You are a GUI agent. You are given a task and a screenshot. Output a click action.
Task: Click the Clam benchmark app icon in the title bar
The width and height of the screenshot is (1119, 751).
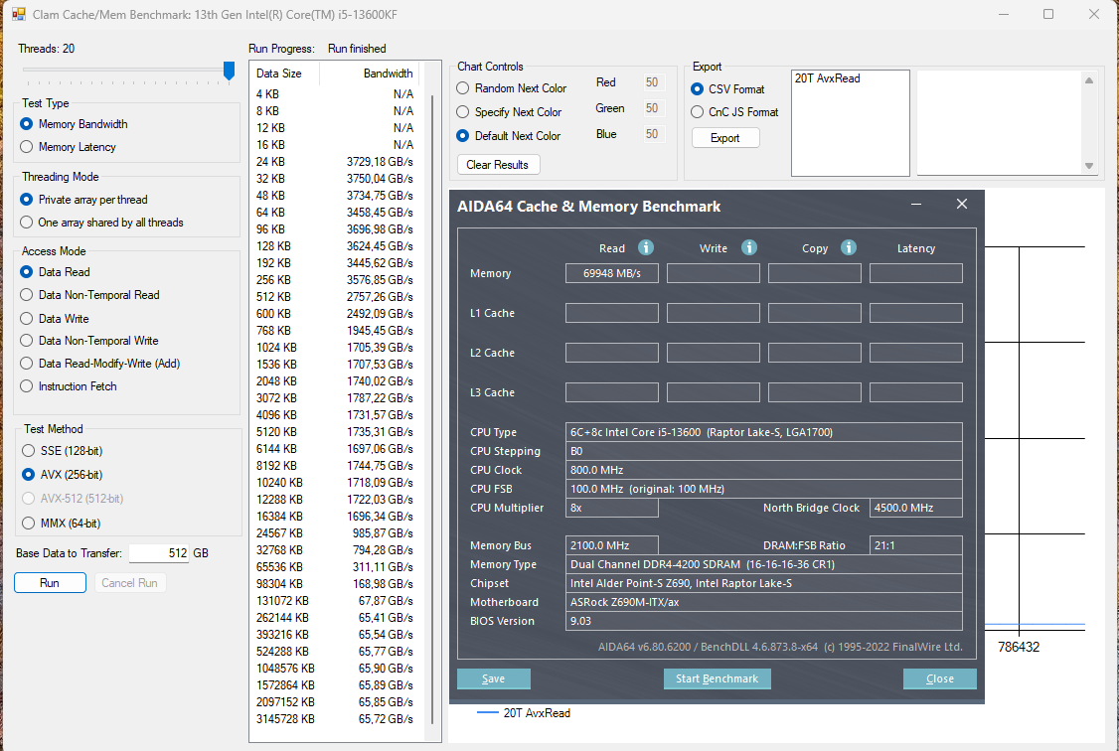18,14
